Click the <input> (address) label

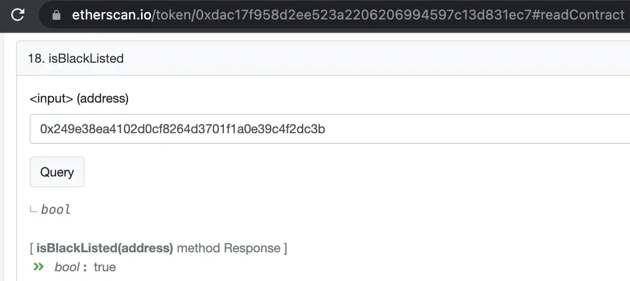pyautogui.click(x=79, y=99)
